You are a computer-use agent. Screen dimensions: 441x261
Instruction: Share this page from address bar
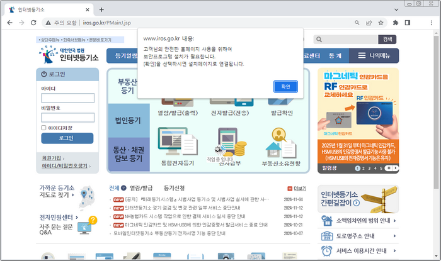tap(369, 23)
